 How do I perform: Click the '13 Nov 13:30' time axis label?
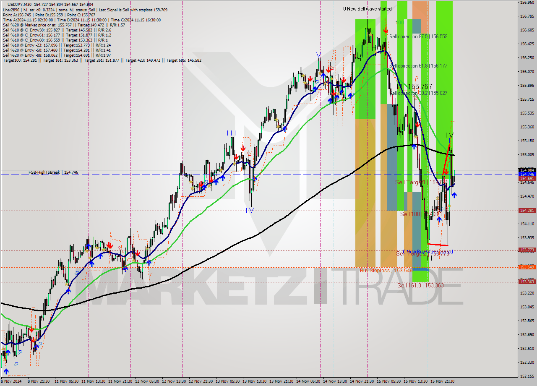[x=253, y=381]
